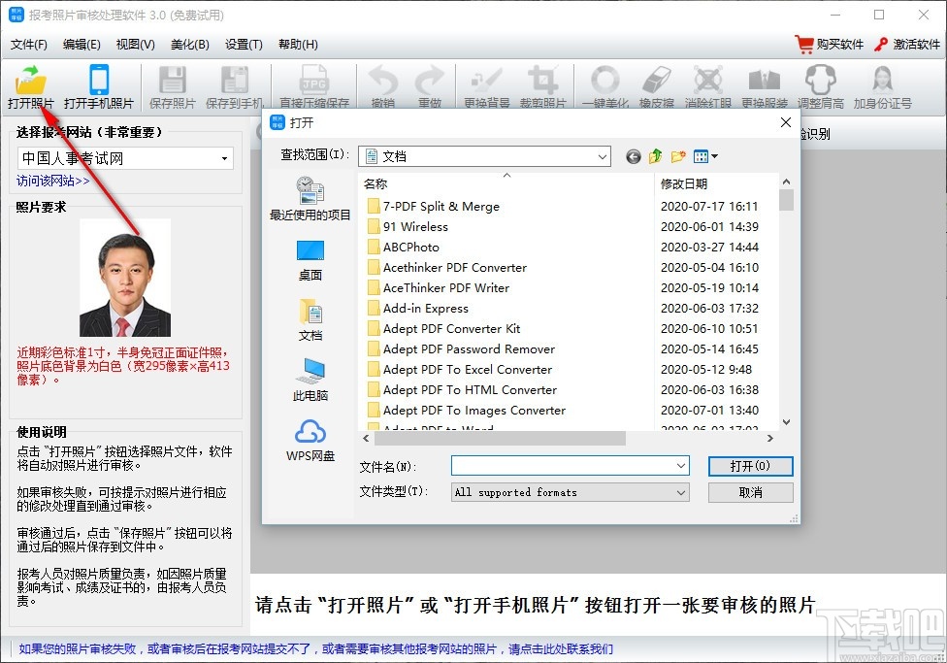Select the 更换背景 tool icon
Screen dimensions: 947x663
[486, 80]
